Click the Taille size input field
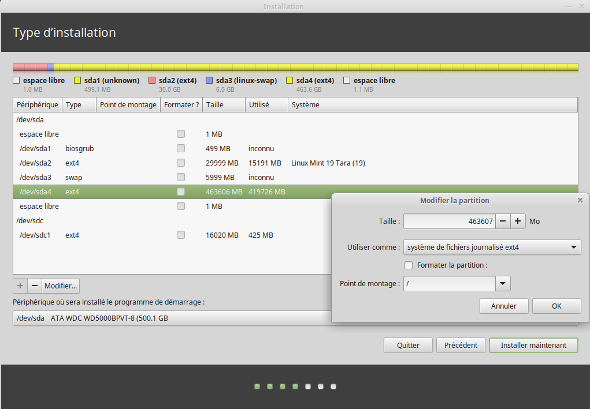 pos(450,221)
